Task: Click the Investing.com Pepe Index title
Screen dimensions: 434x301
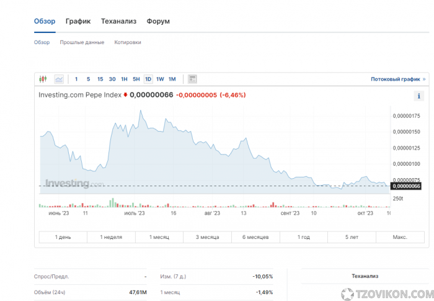Action: pyautogui.click(x=80, y=95)
